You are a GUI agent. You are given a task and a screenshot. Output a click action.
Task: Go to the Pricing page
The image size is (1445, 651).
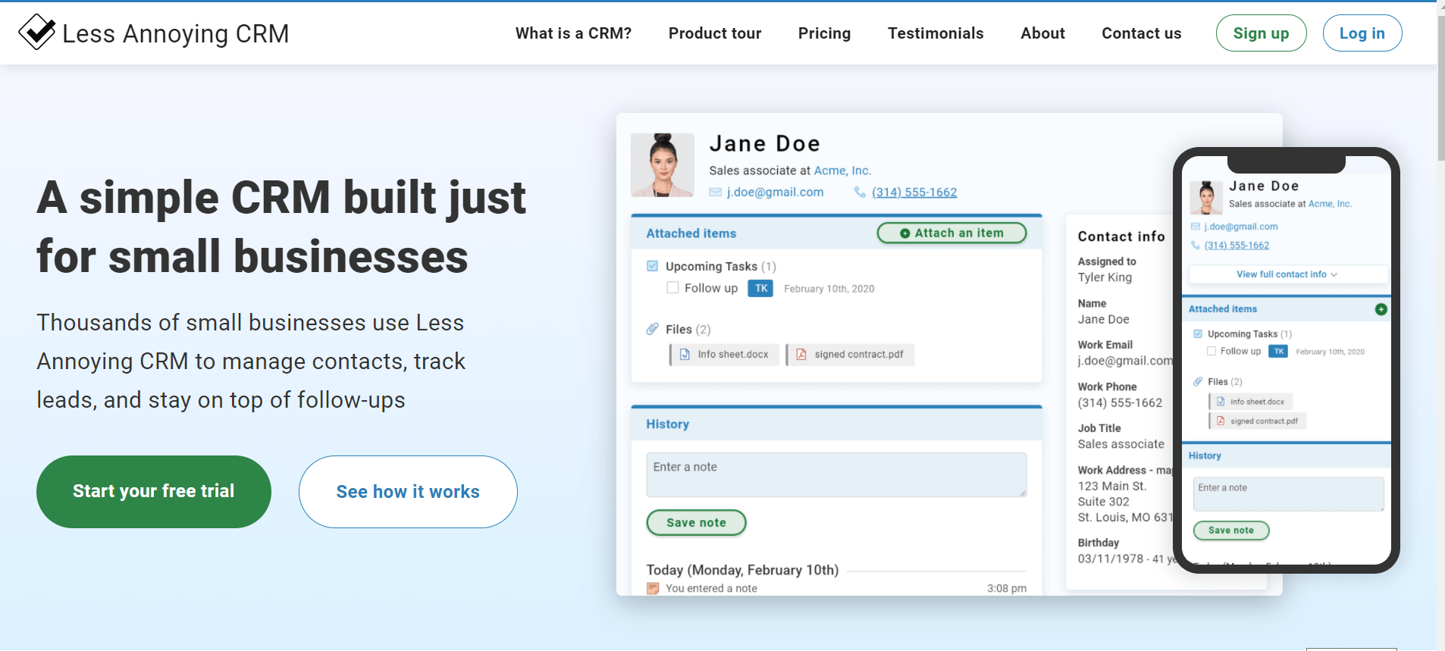(x=824, y=33)
